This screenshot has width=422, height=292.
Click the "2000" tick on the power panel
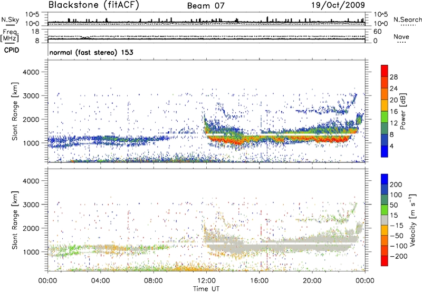(31, 119)
